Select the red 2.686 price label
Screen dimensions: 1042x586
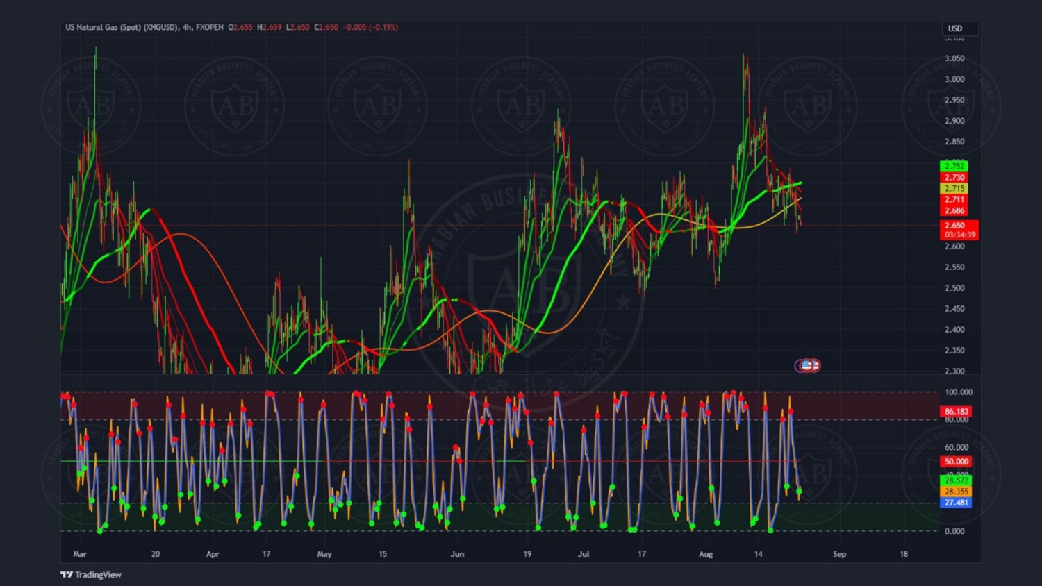pos(954,210)
